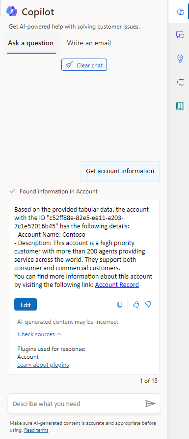Copy the response with the copy icon
Screen dimensions: 189x439
(120, 304)
